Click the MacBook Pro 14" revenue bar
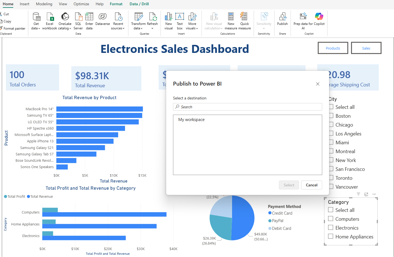Image resolution: width=394 pixels, height=257 pixels. [100, 109]
